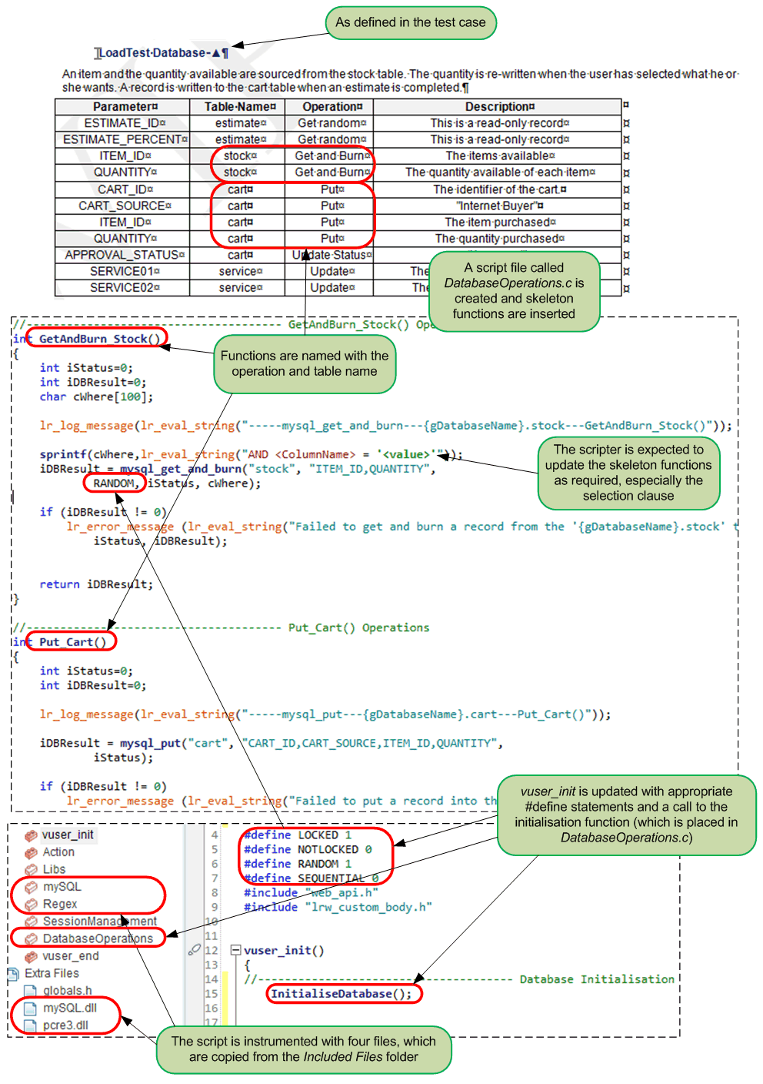763x1084 pixels.
Task: Click the pcre3.dll file icon
Action: pyautogui.click(x=30, y=1025)
